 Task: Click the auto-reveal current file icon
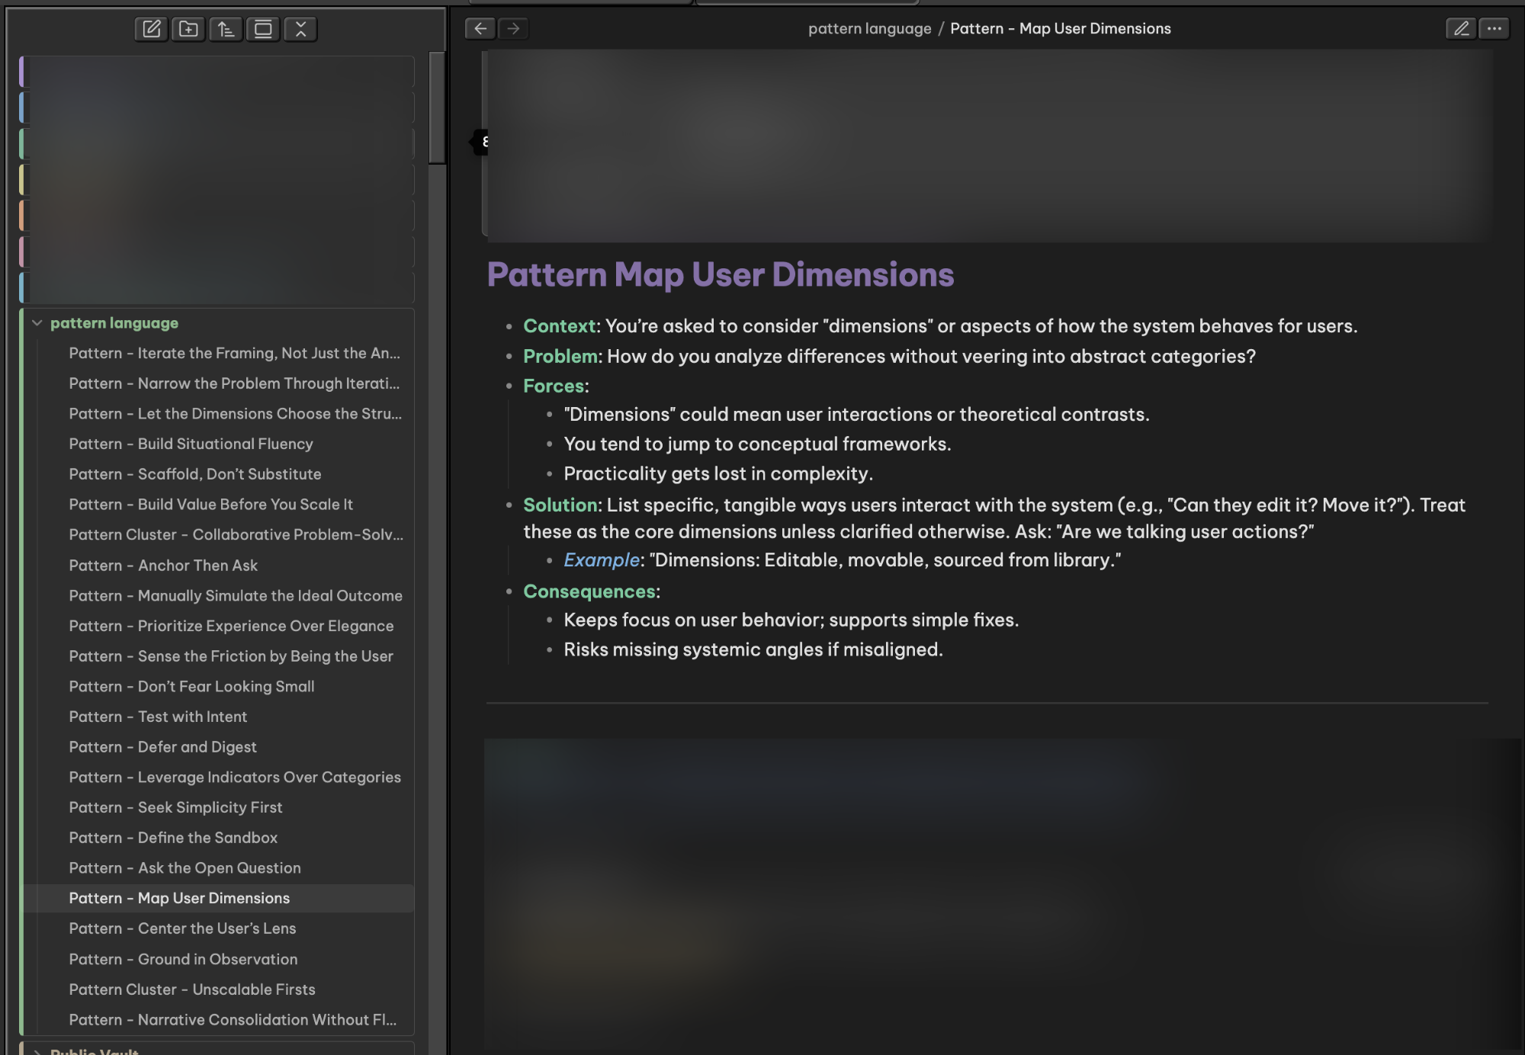pyautogui.click(x=263, y=29)
